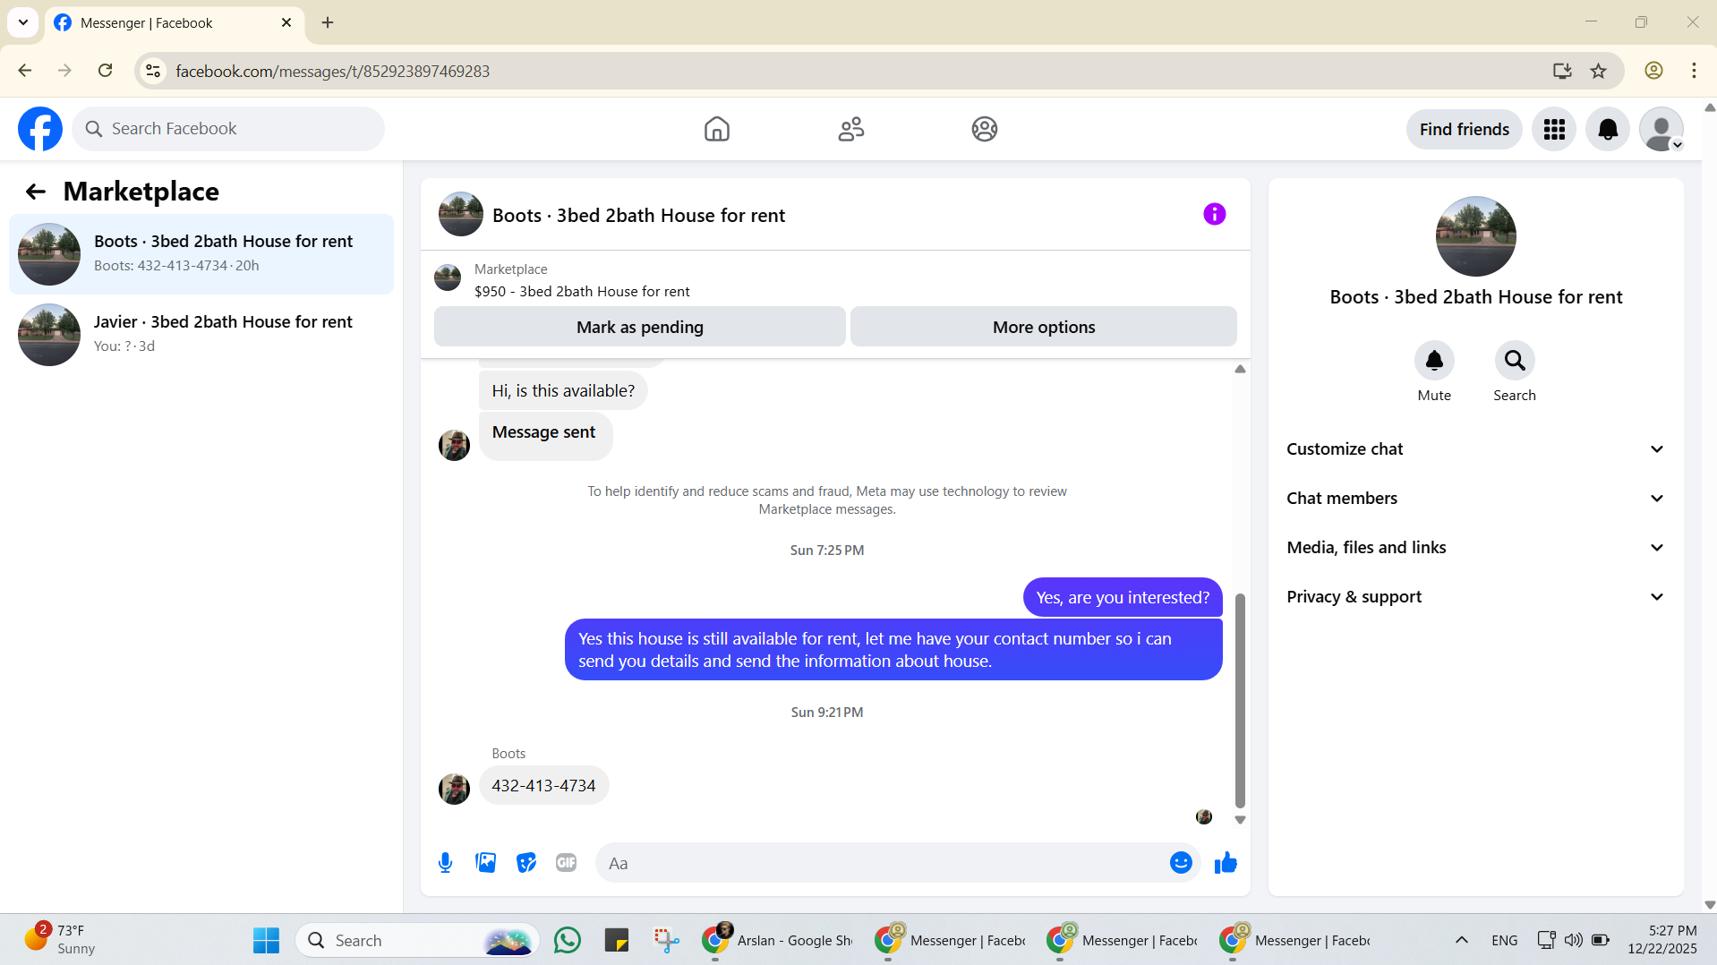Open taskbar volume speaker icon
The image size is (1717, 965).
(1573, 940)
